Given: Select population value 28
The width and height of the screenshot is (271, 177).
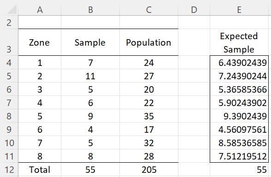Looking at the screenshot, I should coord(148,156).
